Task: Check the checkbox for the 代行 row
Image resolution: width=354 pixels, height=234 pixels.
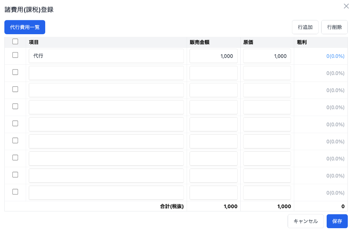Action: pyautogui.click(x=15, y=55)
